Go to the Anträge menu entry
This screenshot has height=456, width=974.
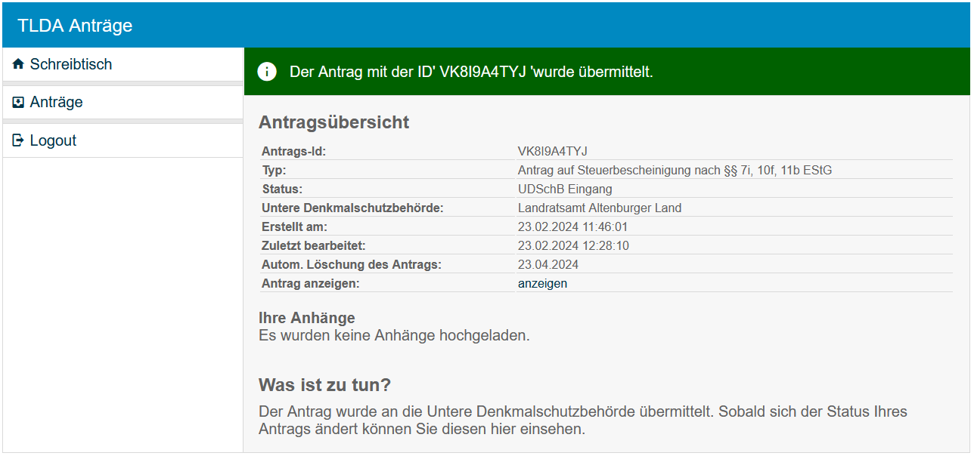[57, 103]
